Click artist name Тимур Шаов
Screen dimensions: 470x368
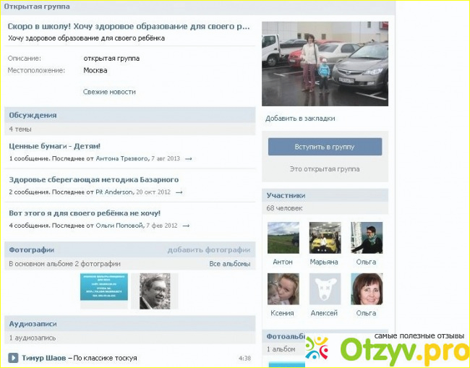[44, 358]
